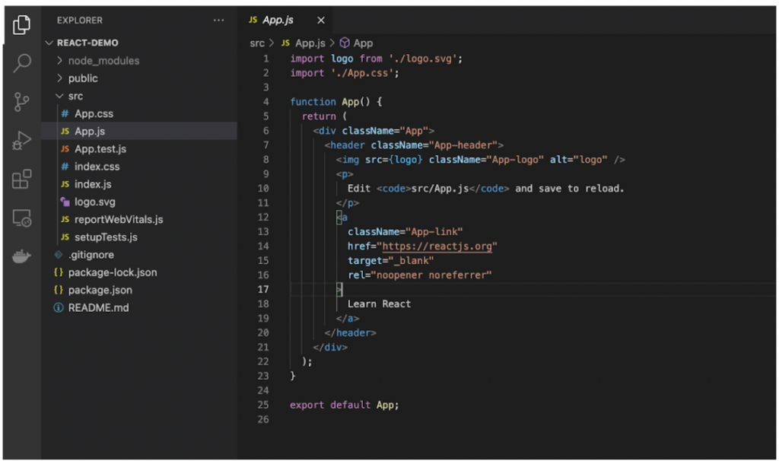Screen dimensions: 779x461
Task: Open package.json file
Action: click(x=139, y=290)
